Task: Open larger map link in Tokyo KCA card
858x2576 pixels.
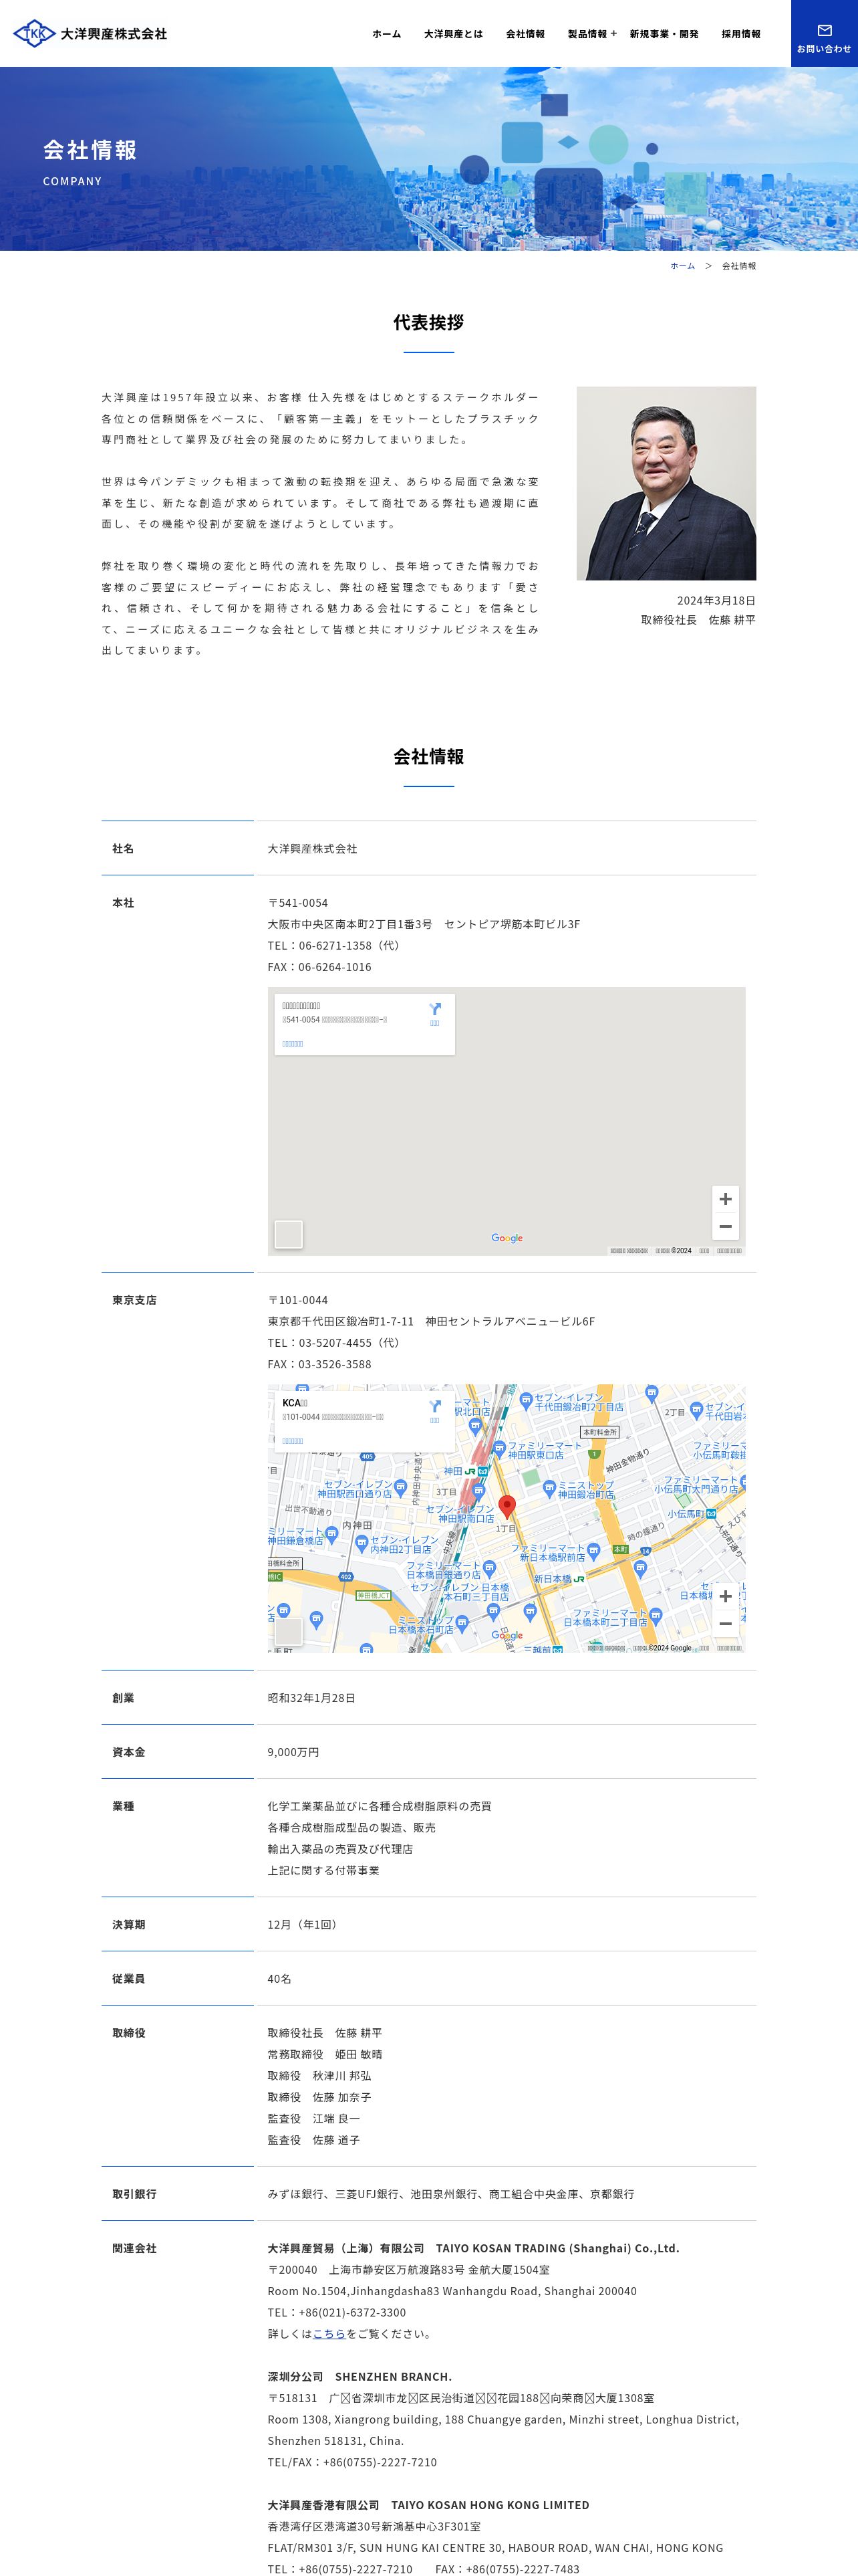Action: [293, 1441]
